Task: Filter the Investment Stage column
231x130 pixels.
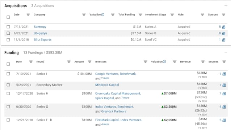Action: (x=172, y=15)
